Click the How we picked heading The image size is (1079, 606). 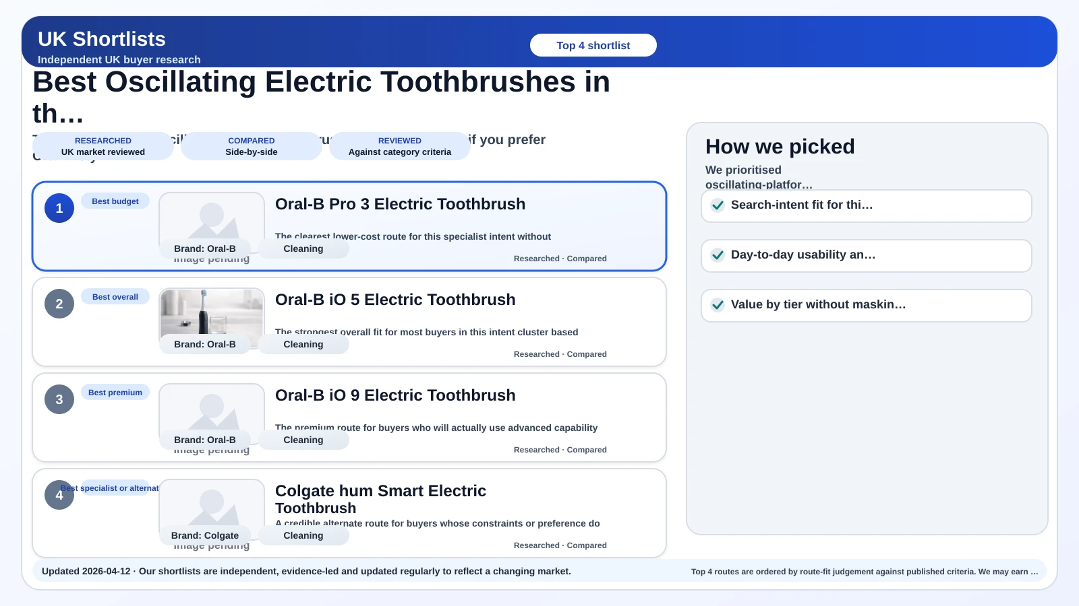[x=780, y=147]
